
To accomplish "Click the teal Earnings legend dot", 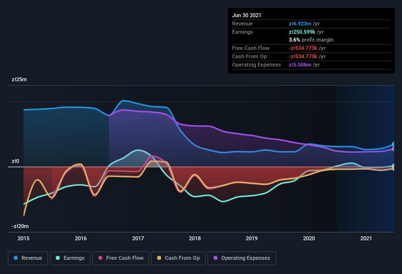I will [58, 258].
